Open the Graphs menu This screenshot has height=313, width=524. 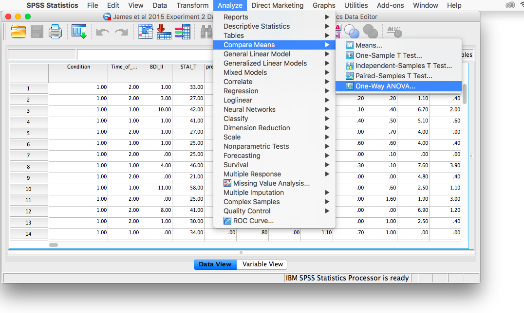tap(324, 5)
